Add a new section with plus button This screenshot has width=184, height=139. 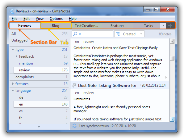pyautogui.click(x=170, y=25)
